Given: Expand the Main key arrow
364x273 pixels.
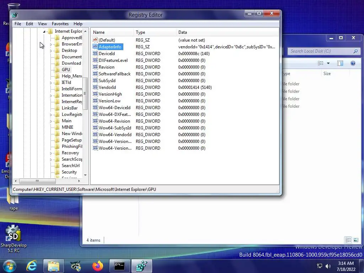Looking at the screenshot, I should [51, 121].
